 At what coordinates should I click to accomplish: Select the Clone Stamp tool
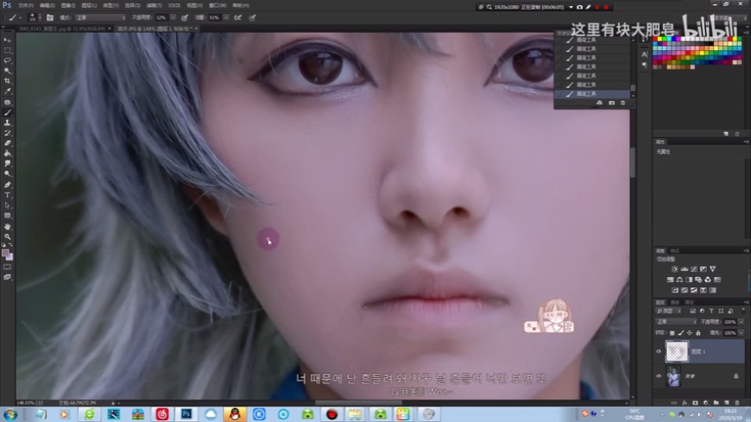click(8, 123)
